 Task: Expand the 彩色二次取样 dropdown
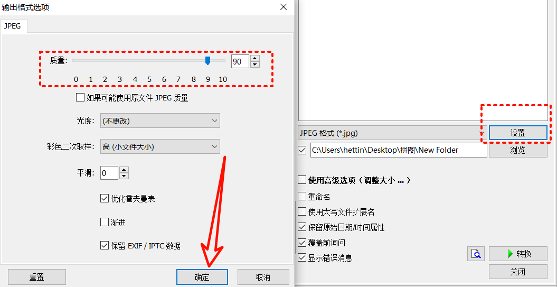pyautogui.click(x=160, y=146)
